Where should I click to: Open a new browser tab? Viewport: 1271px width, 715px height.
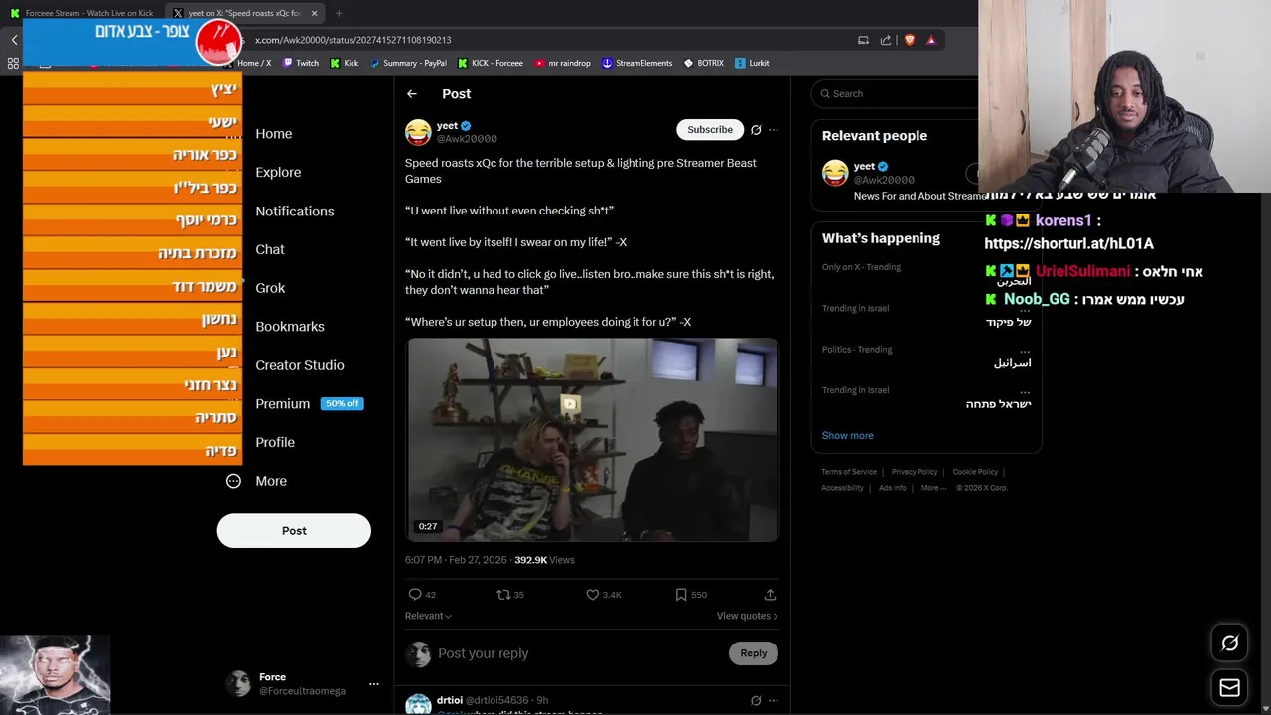[x=339, y=13]
